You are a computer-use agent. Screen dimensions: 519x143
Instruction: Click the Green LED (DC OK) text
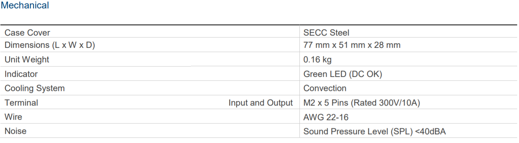coord(343,74)
